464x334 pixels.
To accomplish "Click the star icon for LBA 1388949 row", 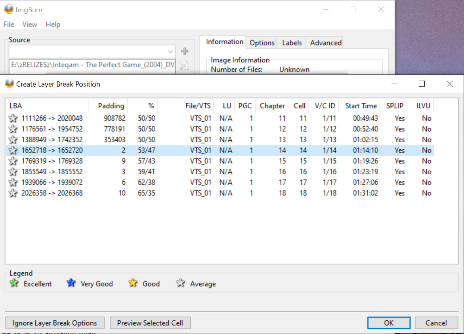I will pos(13,140).
